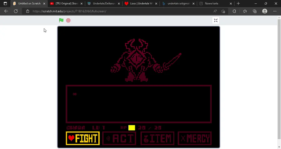Viewport: 281px width, 149px height.
Task: Refresh the current page
Action: (x=16, y=11)
